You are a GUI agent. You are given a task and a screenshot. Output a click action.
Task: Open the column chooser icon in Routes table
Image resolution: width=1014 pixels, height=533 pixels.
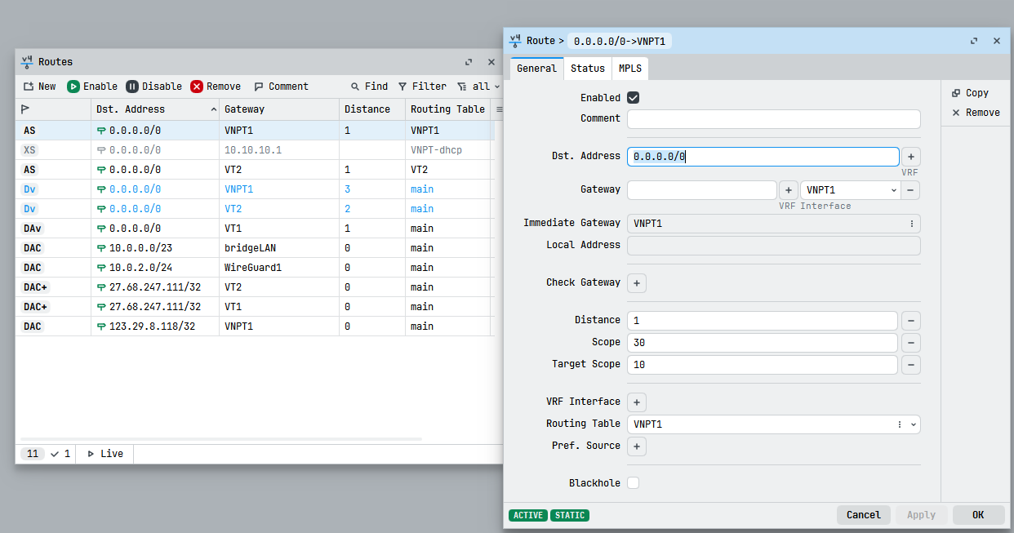(x=498, y=109)
